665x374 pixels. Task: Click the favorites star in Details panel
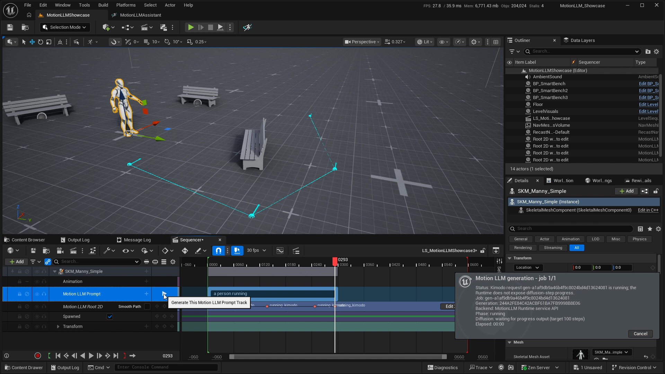tap(650, 229)
